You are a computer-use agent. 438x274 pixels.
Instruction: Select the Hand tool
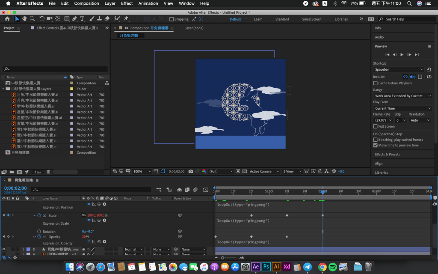pos(25,19)
